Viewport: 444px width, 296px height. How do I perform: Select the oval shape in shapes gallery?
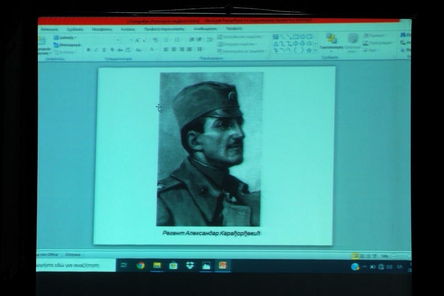point(302,37)
